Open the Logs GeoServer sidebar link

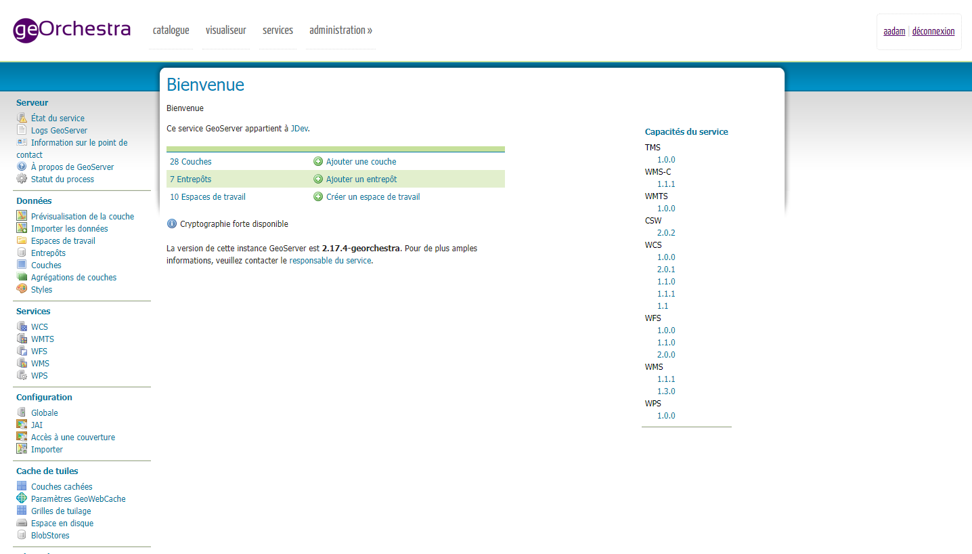tap(59, 131)
